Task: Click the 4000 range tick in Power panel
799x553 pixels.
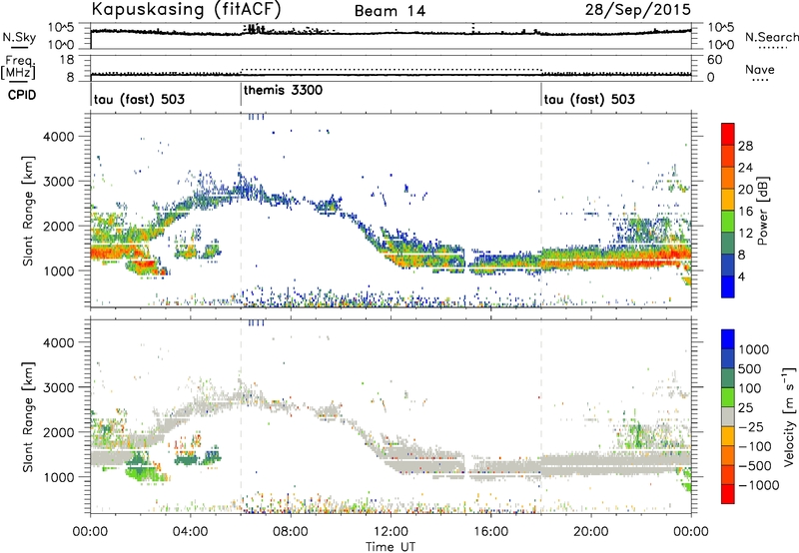Action: pos(59,137)
